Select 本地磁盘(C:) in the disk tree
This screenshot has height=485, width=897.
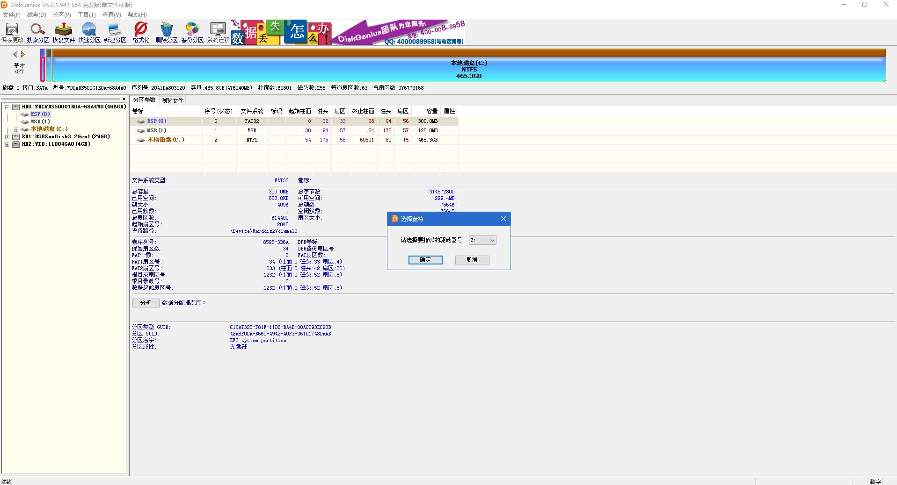click(x=49, y=129)
